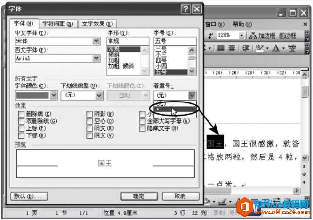Click the font size list up arrow
313x220 pixels.
point(192,50)
